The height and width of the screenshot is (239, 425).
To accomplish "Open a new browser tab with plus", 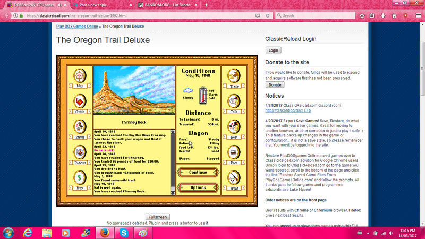I will pyautogui.click(x=206, y=5).
